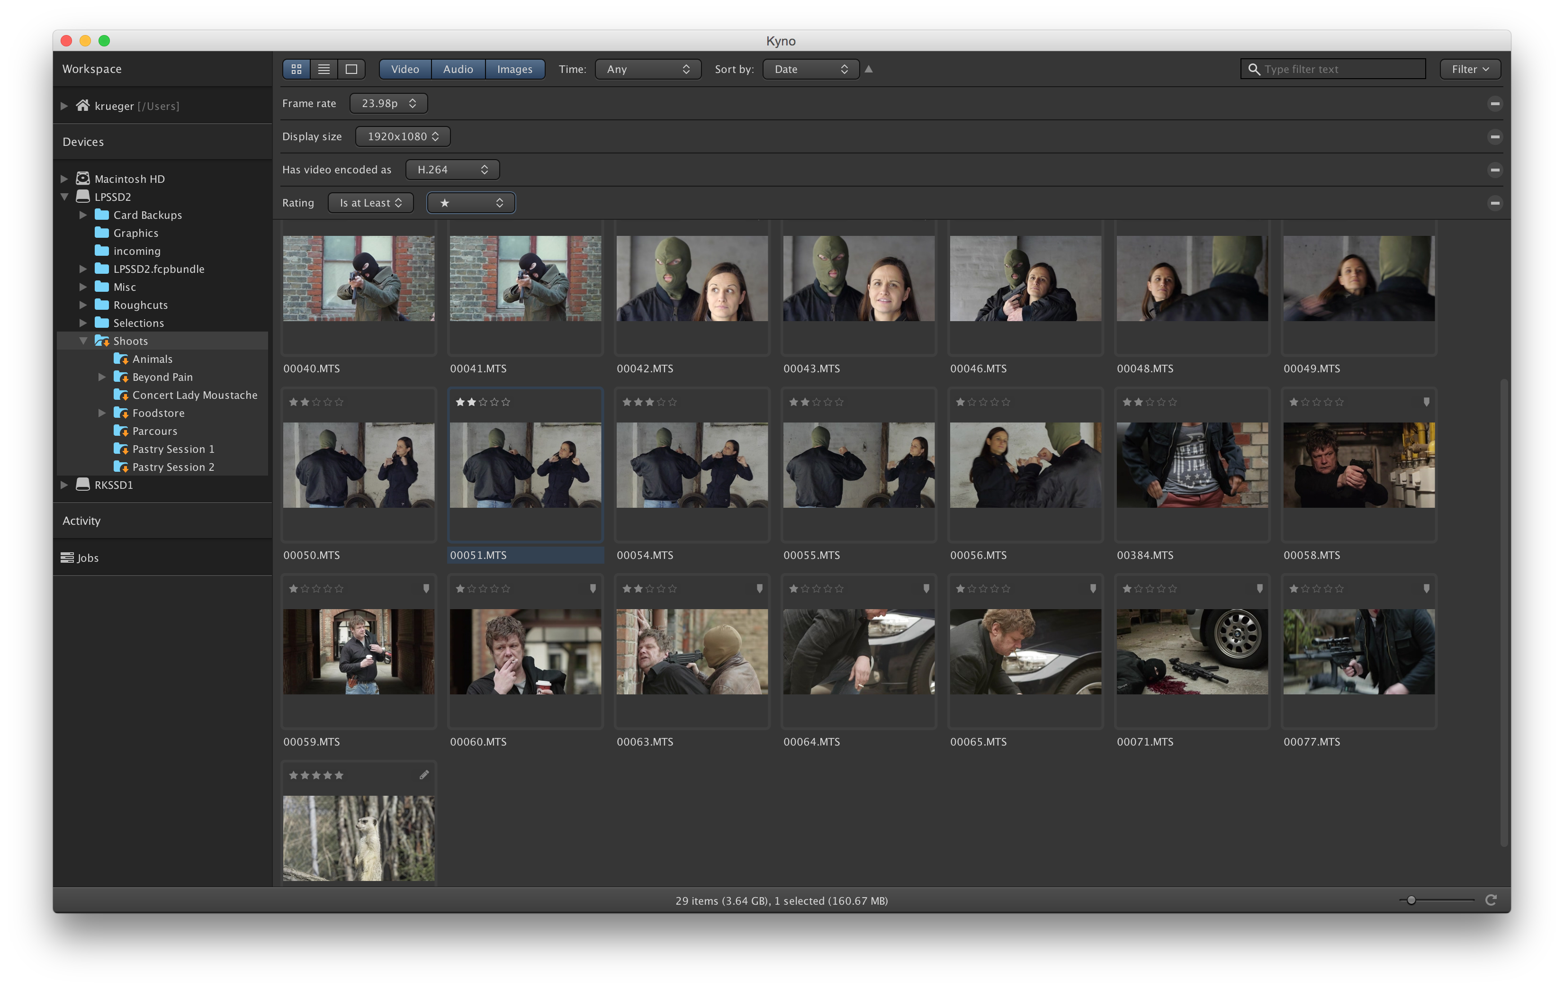
Task: Click the refresh icon in status bar
Action: [1491, 900]
